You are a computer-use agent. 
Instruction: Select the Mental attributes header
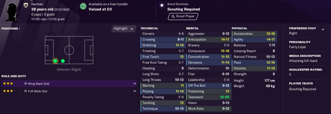click(192, 28)
